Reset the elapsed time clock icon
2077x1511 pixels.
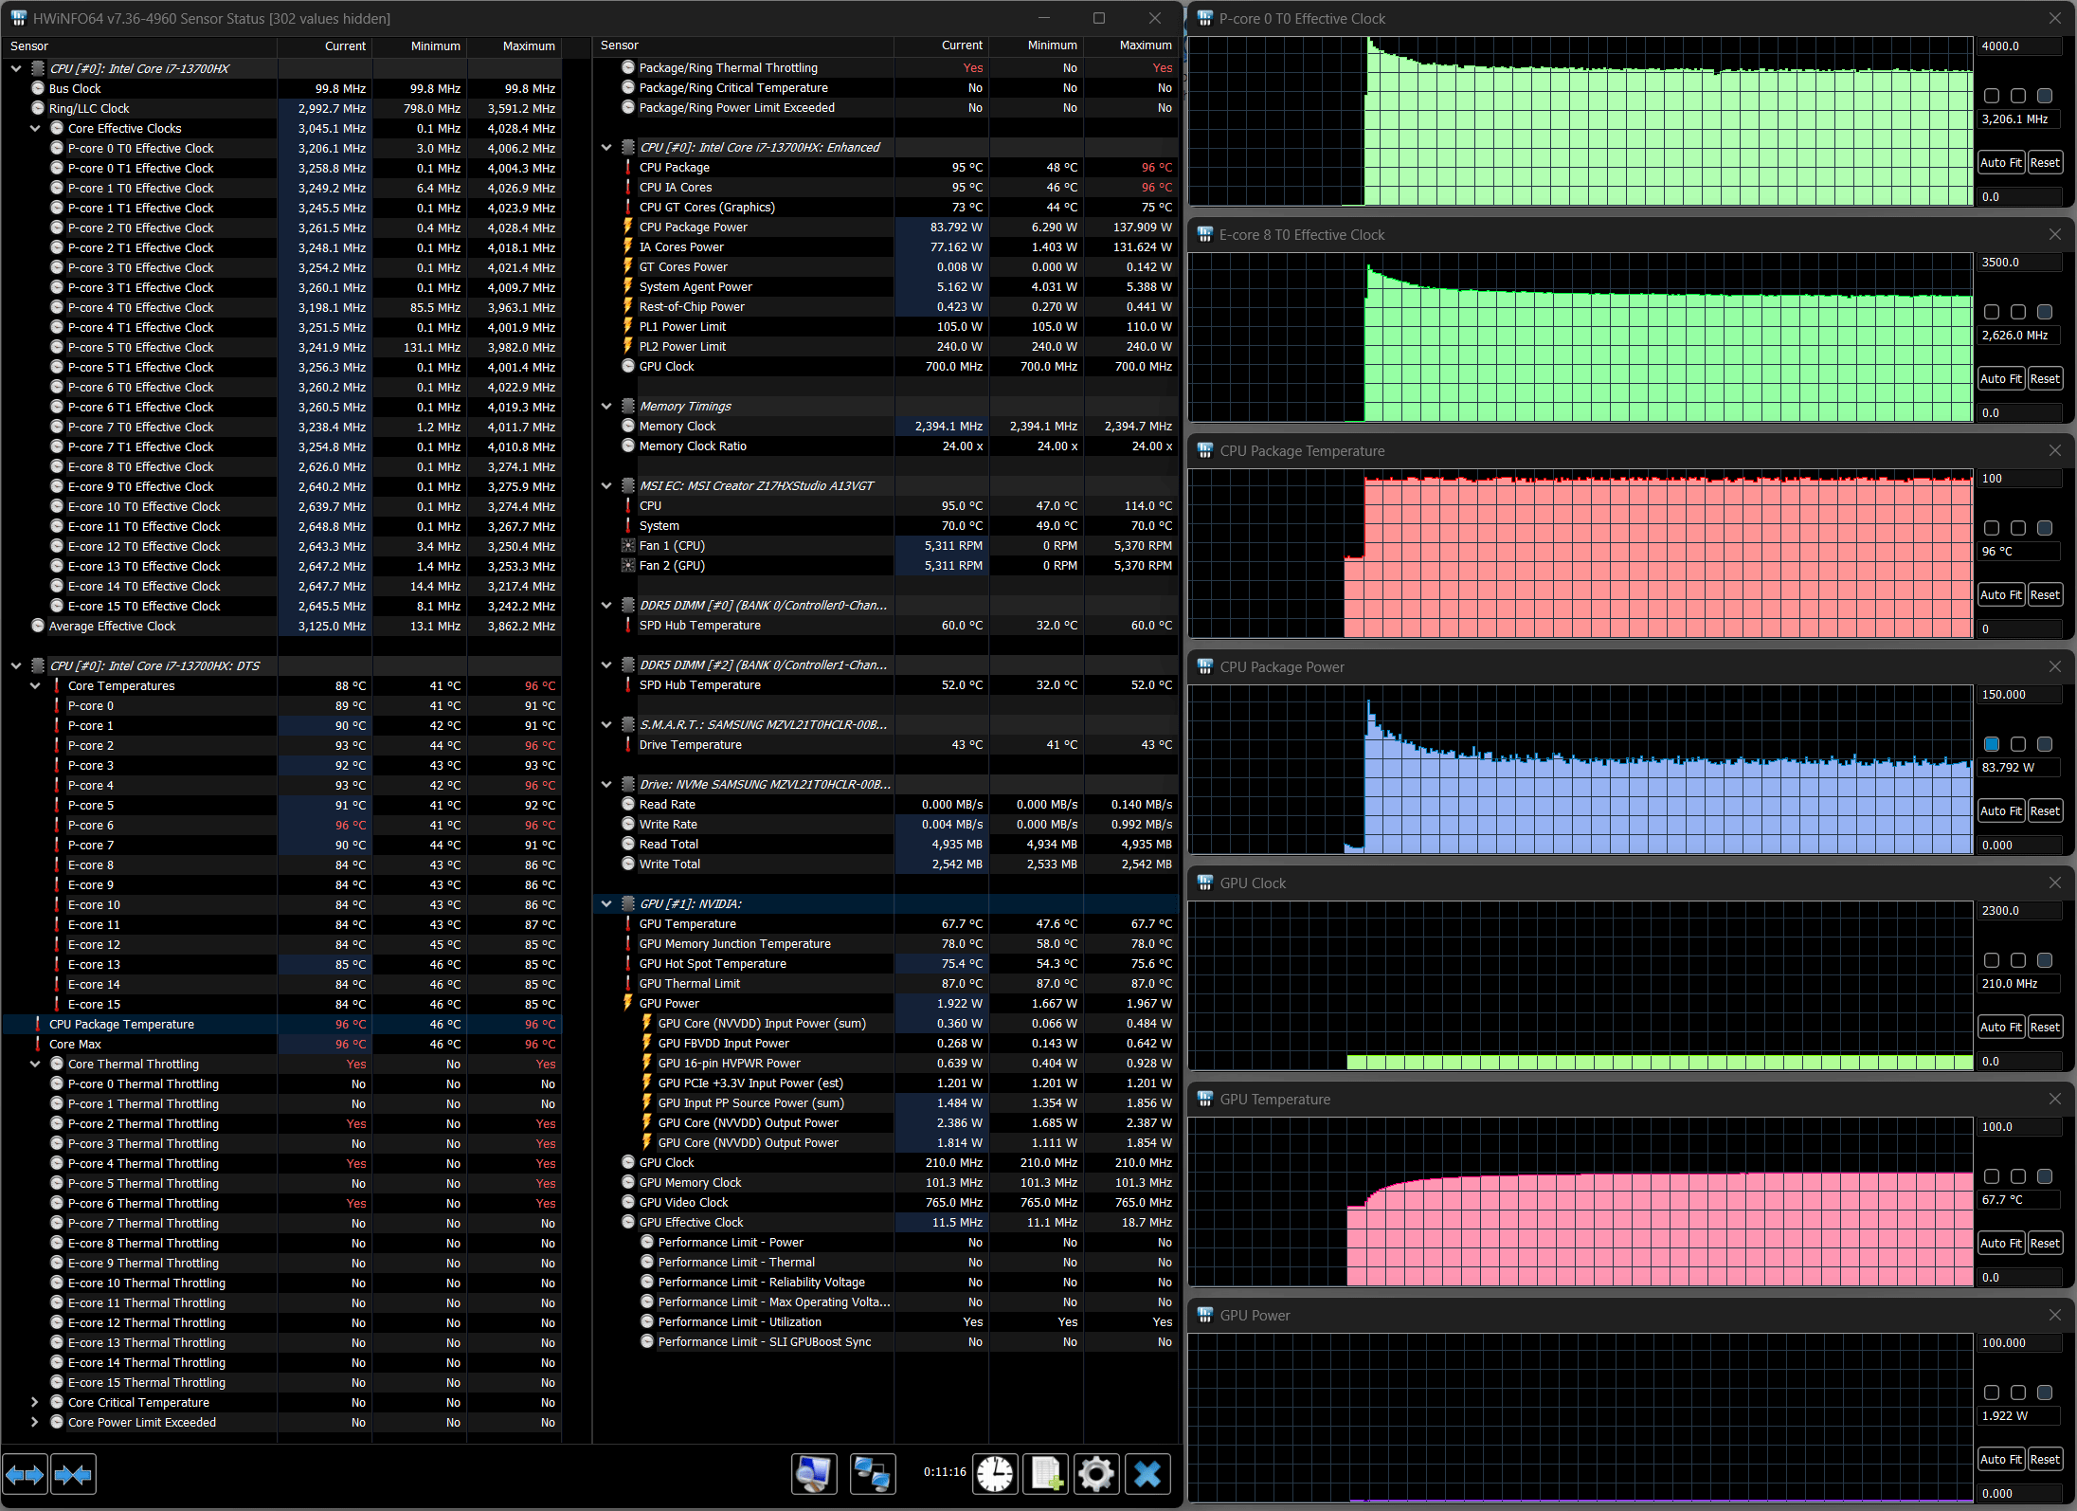(x=995, y=1474)
